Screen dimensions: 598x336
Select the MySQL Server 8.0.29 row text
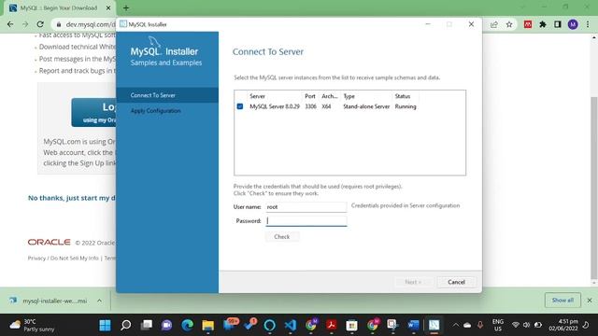pos(275,106)
